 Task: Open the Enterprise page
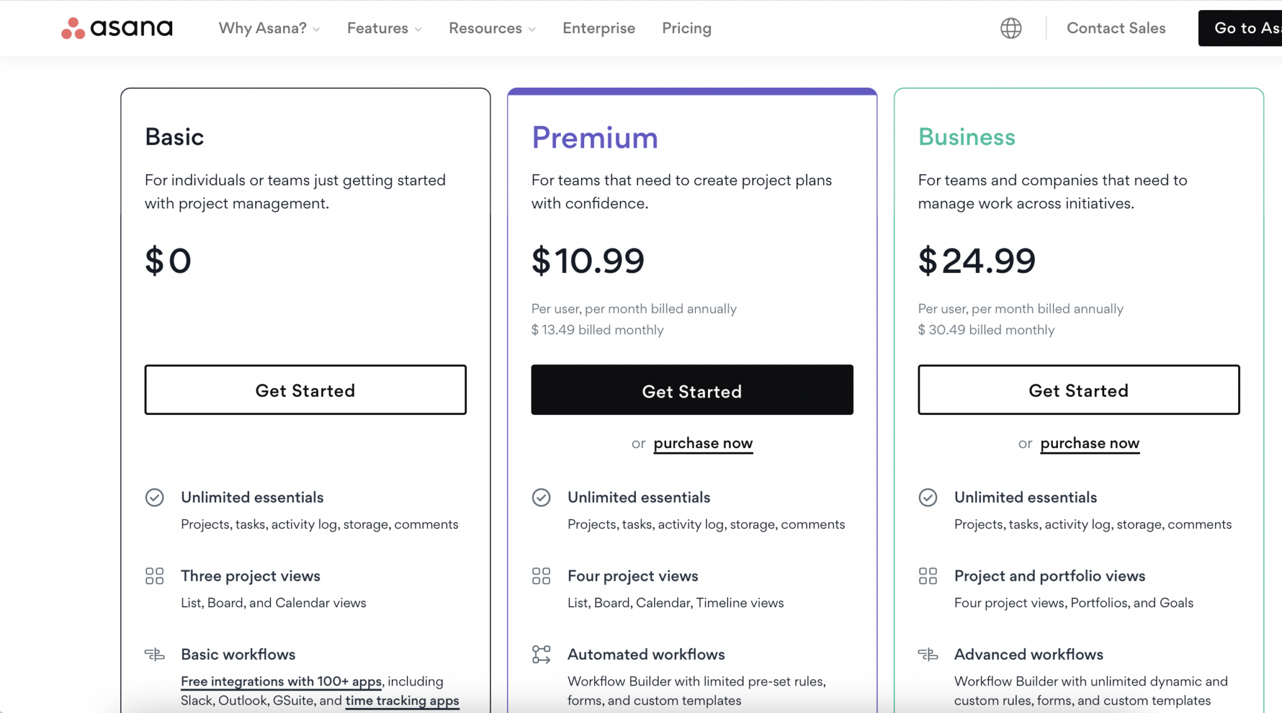pyautogui.click(x=599, y=28)
